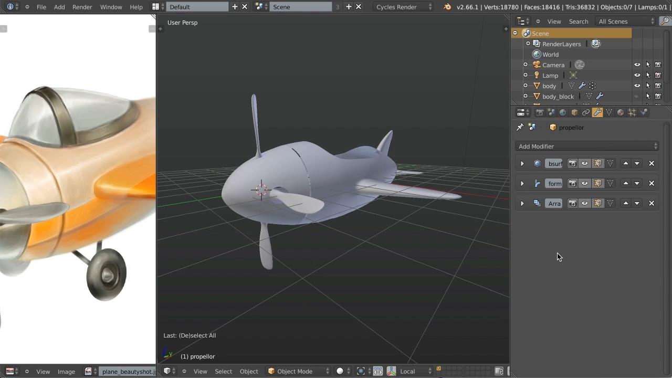
Task: Toggle the 3D manipulator axes icon
Action: (x=391, y=371)
